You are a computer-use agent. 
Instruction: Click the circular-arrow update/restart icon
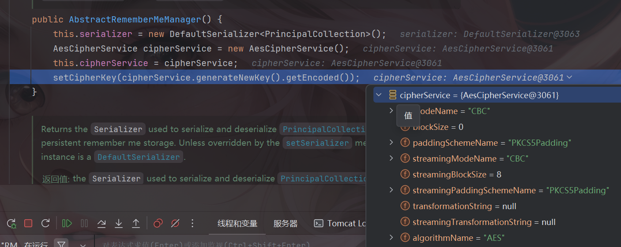pyautogui.click(x=45, y=223)
